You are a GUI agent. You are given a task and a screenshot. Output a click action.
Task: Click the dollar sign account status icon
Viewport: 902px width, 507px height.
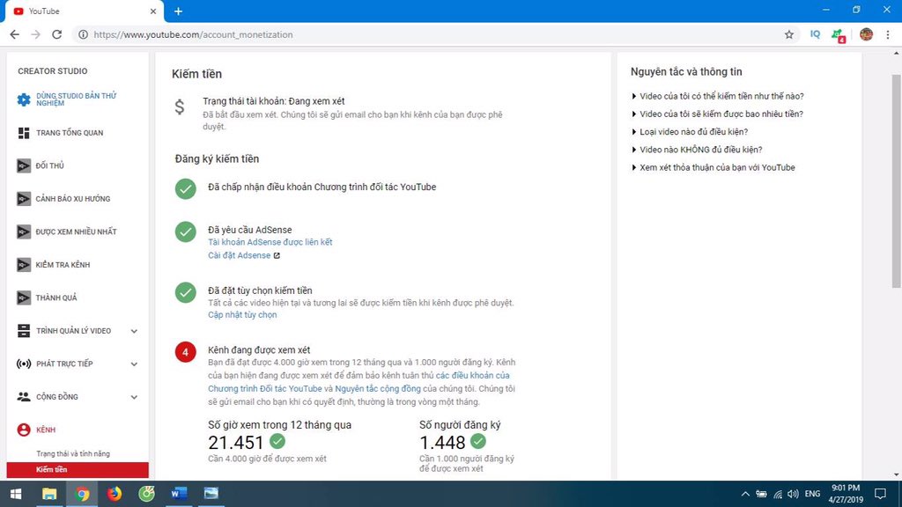180,107
